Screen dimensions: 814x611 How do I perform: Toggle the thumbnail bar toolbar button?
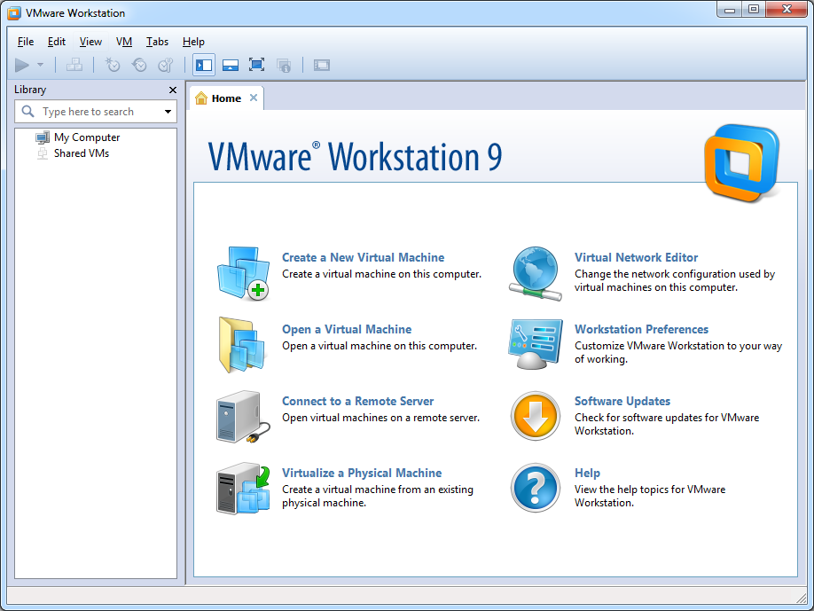[231, 65]
